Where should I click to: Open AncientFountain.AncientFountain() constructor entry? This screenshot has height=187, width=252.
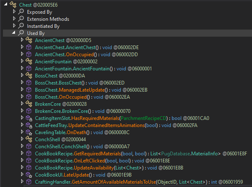93,69
